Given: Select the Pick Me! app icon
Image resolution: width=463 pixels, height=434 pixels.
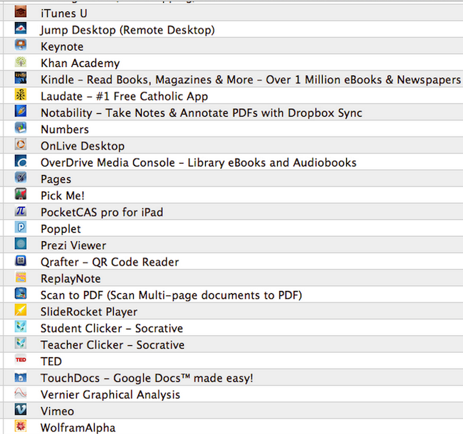Looking at the screenshot, I should (x=21, y=194).
